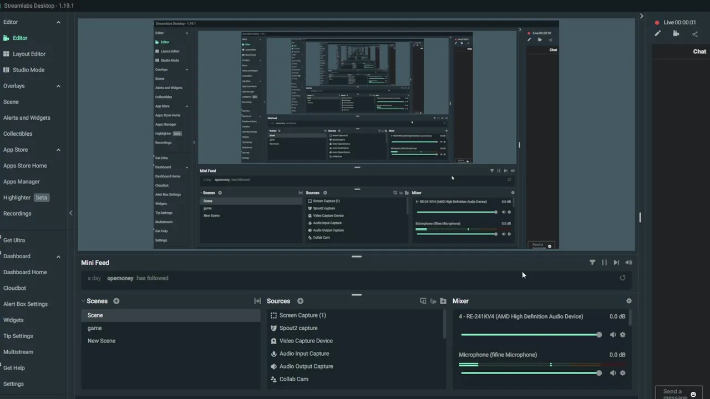Collapse the Editor sidebar section
Viewport: 710px width, 399px height.
pos(58,22)
